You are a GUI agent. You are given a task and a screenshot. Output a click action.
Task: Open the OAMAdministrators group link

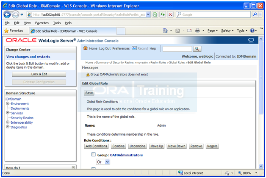click(x=126, y=155)
